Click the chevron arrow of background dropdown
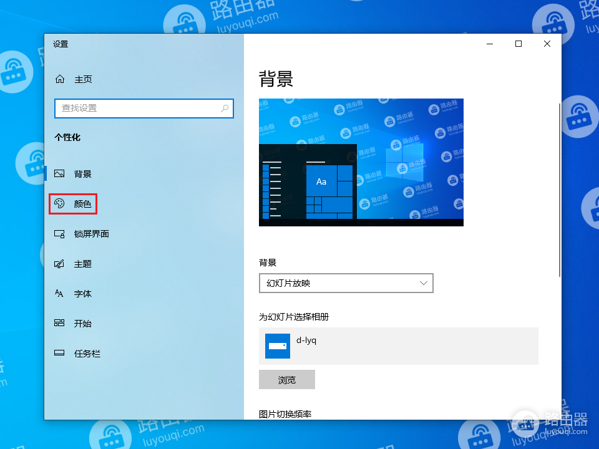Screen dimensions: 599x449 click(423, 283)
